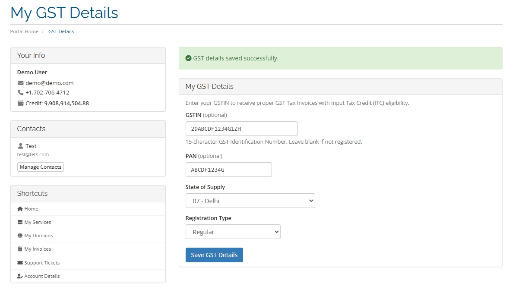Focus the PAN input field
This screenshot has width=528, height=302.
(x=229, y=170)
